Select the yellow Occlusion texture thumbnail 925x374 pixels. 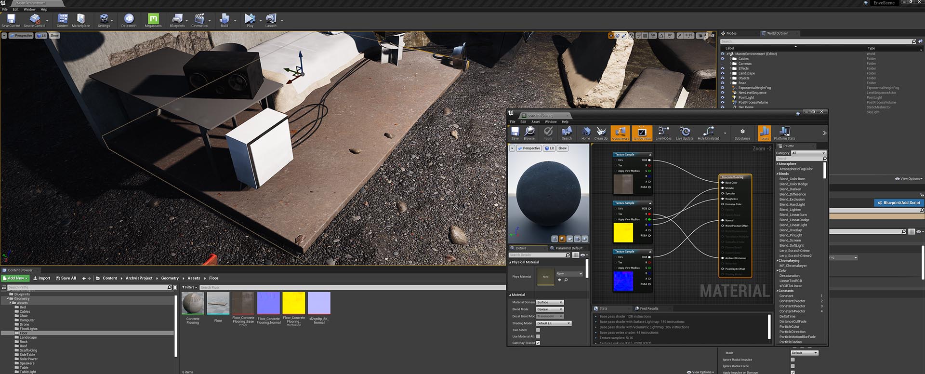294,303
